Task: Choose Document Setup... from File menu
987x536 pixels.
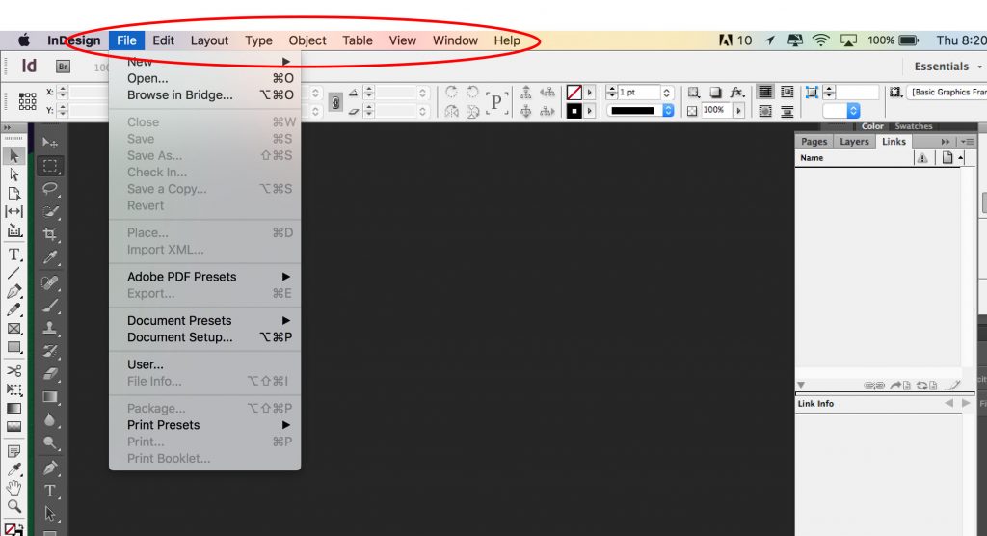Action: coord(204,337)
